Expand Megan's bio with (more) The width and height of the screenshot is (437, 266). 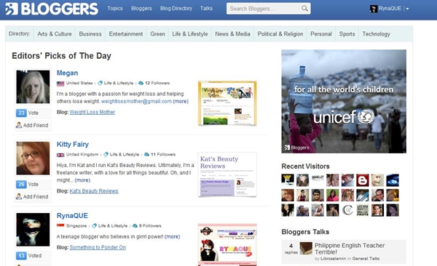pos(181,101)
